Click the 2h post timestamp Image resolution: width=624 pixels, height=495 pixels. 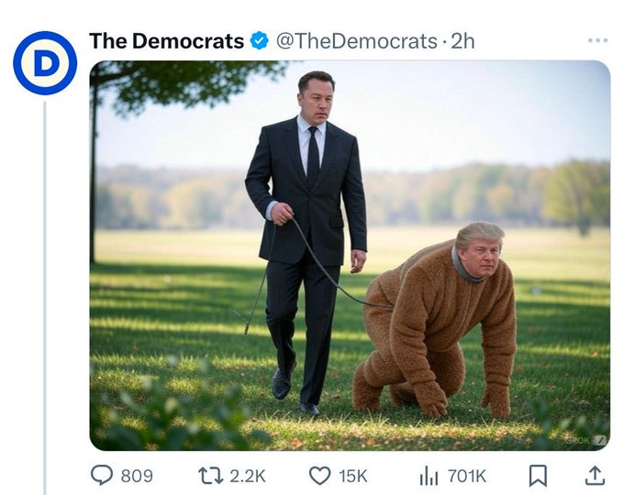[x=463, y=41]
